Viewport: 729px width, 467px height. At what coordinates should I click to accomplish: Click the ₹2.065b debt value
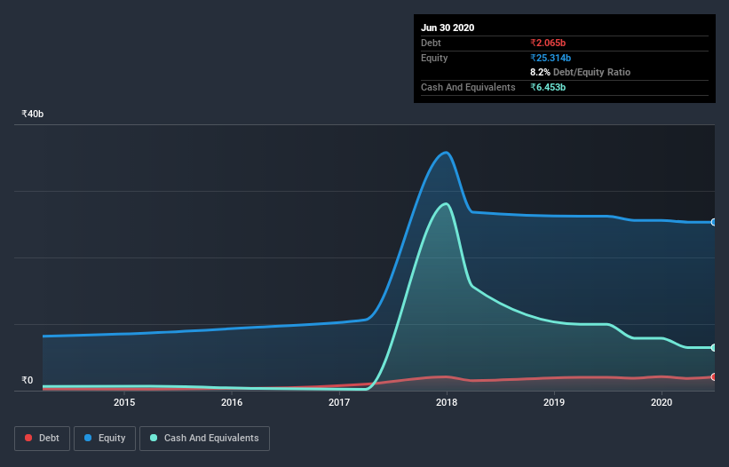pyautogui.click(x=548, y=43)
